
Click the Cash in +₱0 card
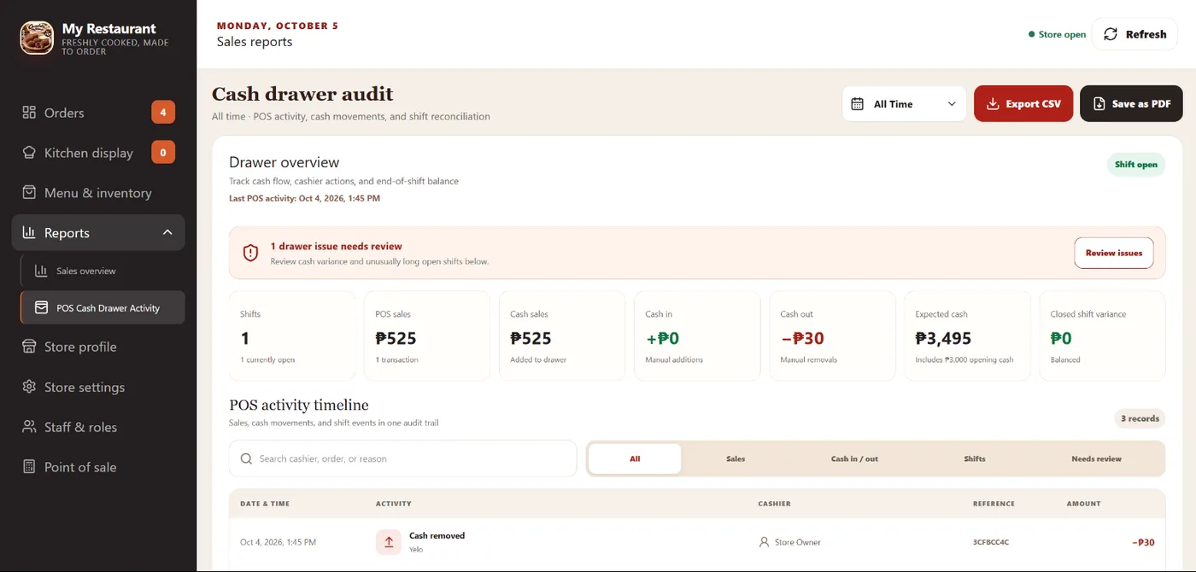(697, 336)
